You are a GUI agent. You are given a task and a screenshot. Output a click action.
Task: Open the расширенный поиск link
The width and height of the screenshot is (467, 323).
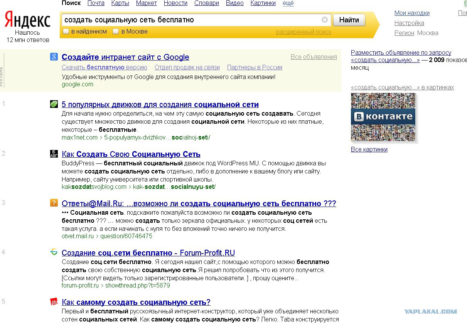click(303, 32)
